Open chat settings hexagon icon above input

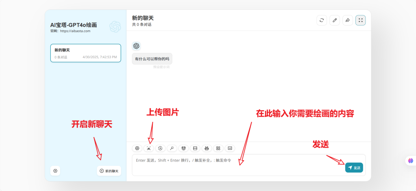click(x=137, y=148)
